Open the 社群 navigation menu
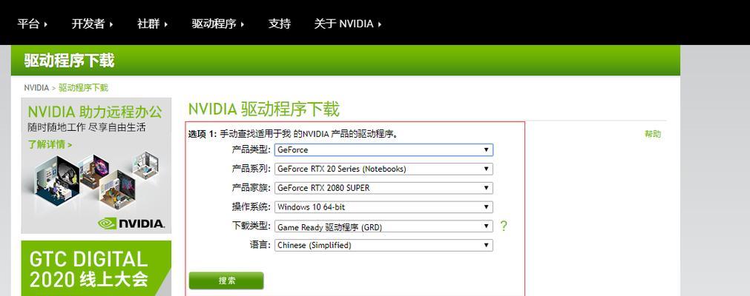This screenshot has height=296, width=750. pyautogui.click(x=153, y=24)
